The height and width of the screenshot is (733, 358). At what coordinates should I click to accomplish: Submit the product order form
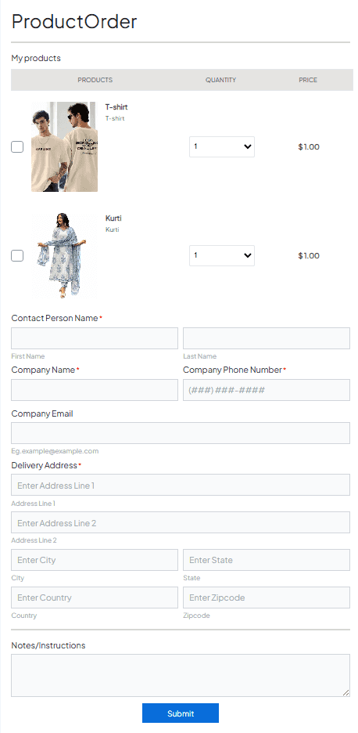point(180,713)
